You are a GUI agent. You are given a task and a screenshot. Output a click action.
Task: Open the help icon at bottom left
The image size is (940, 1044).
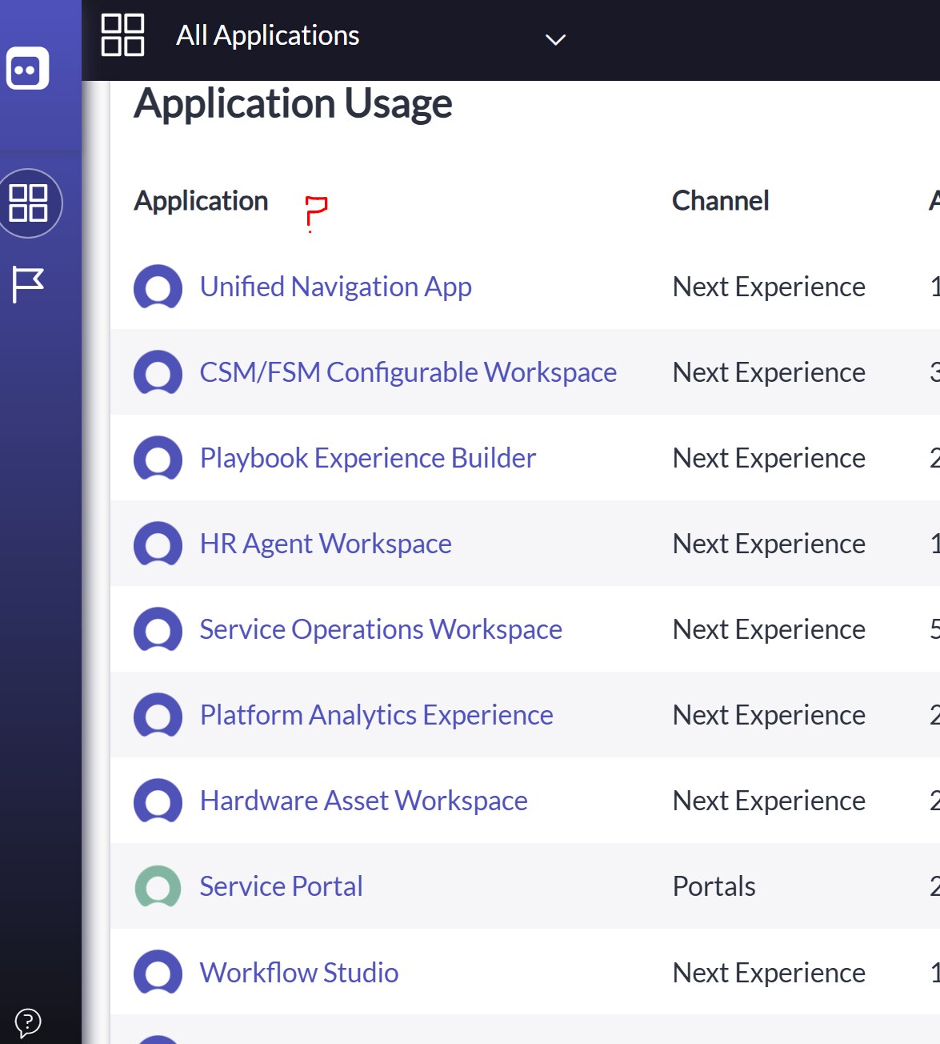click(30, 1022)
